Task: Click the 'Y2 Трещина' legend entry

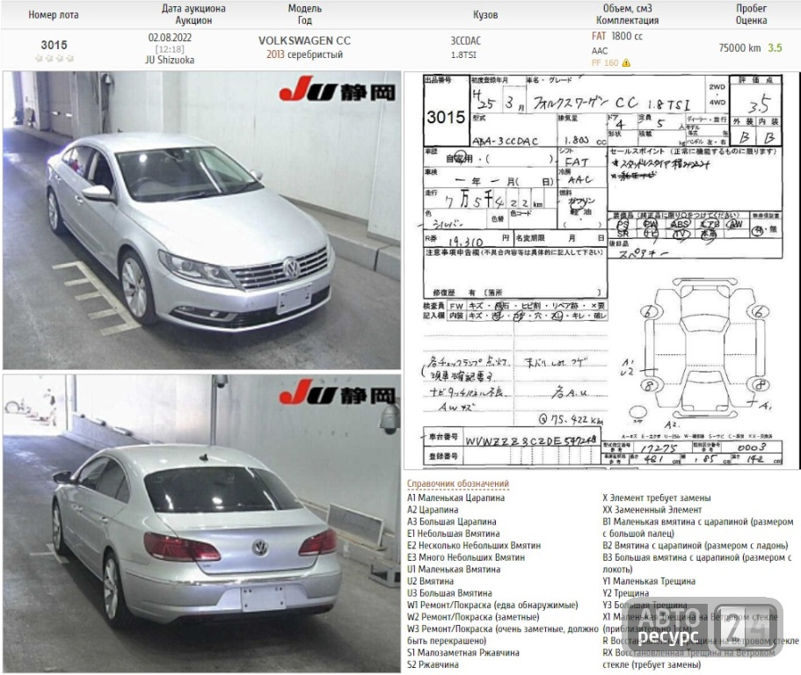Action: [x=626, y=592]
